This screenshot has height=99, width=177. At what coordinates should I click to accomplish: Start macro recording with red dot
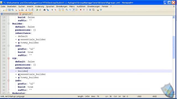(80, 10)
